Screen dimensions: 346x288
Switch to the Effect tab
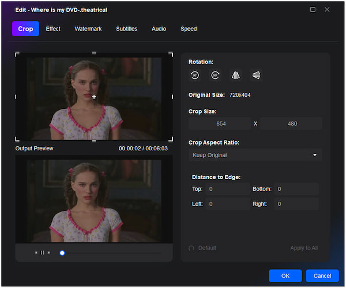tap(53, 29)
